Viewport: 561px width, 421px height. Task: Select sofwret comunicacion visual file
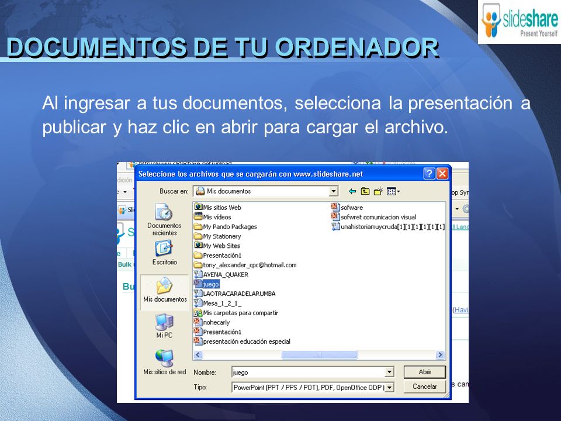pos(373,217)
